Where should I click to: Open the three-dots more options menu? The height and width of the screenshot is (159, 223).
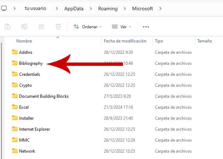(146, 27)
